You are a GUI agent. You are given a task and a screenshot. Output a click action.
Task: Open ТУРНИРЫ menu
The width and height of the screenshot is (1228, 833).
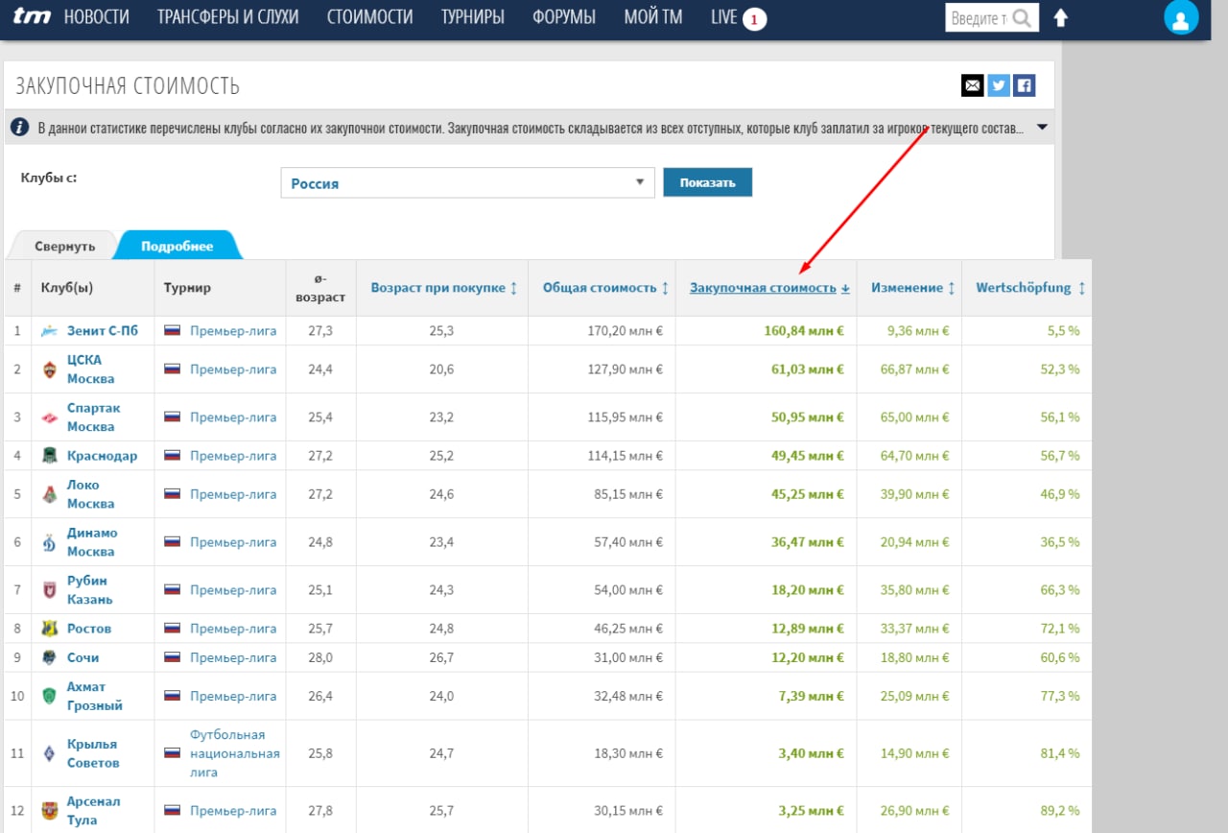[x=472, y=17]
